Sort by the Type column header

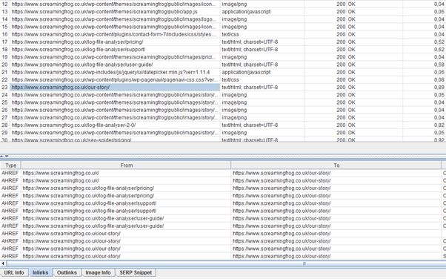[x=10, y=165]
